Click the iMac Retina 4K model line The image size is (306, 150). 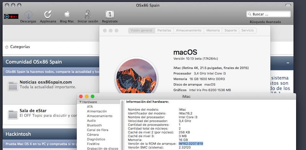211,68
